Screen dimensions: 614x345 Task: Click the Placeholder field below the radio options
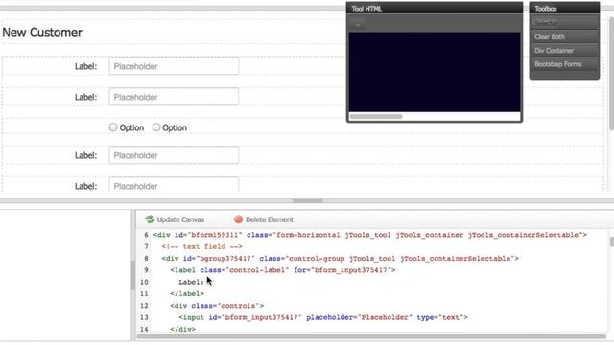coord(174,155)
